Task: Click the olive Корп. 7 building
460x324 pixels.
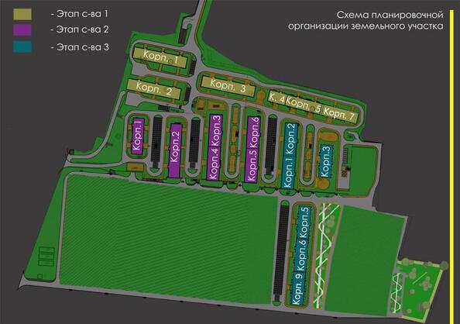Action: pos(340,114)
